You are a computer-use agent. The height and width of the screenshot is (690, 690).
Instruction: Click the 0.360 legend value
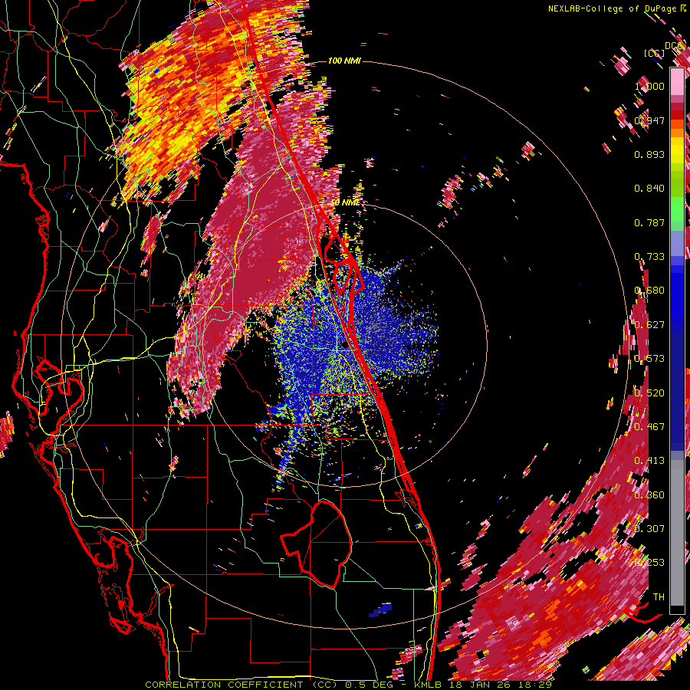tap(649, 495)
